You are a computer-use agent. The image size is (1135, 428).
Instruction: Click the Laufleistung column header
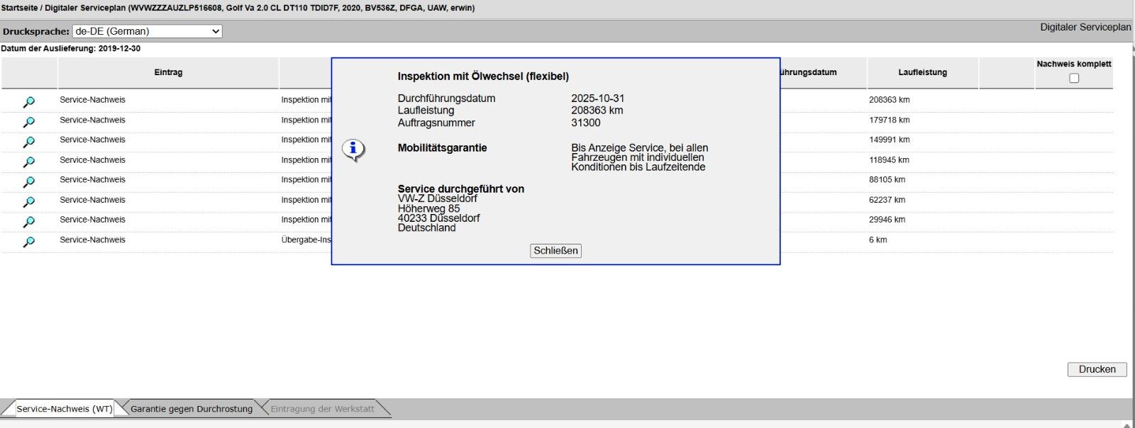point(922,72)
